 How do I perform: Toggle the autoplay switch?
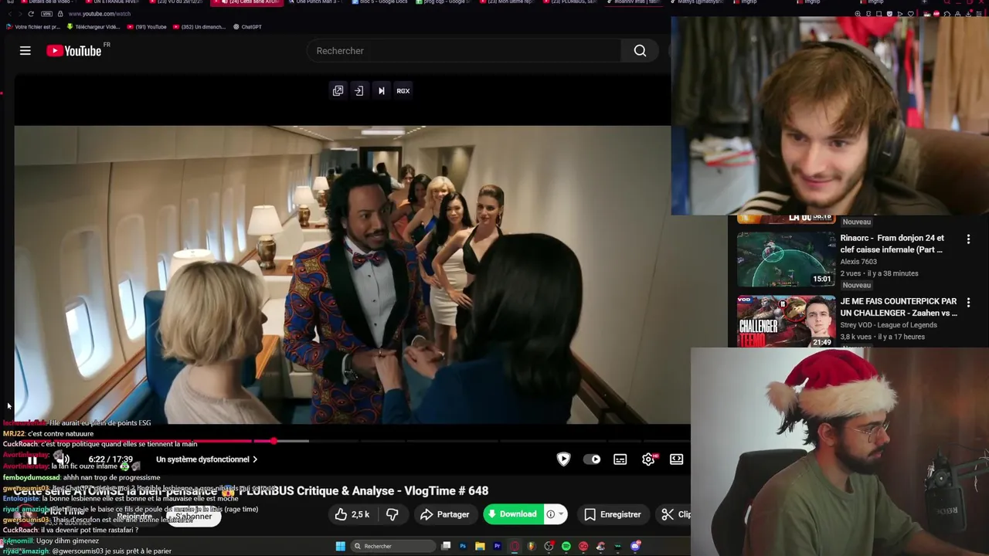(593, 459)
